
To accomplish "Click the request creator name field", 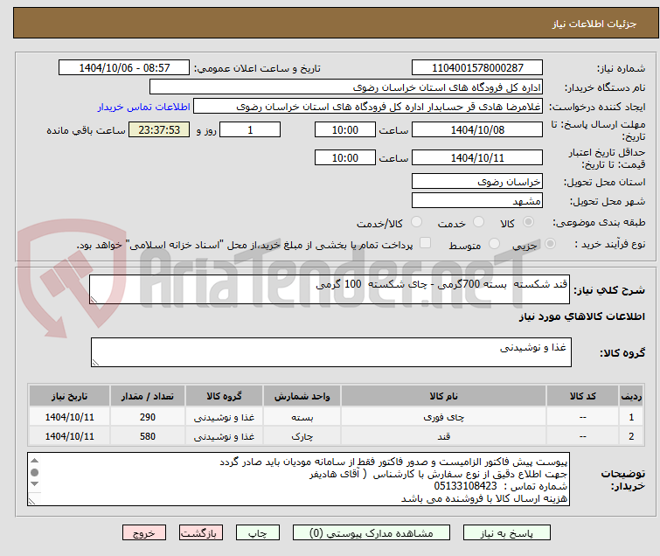I will tap(368, 107).
